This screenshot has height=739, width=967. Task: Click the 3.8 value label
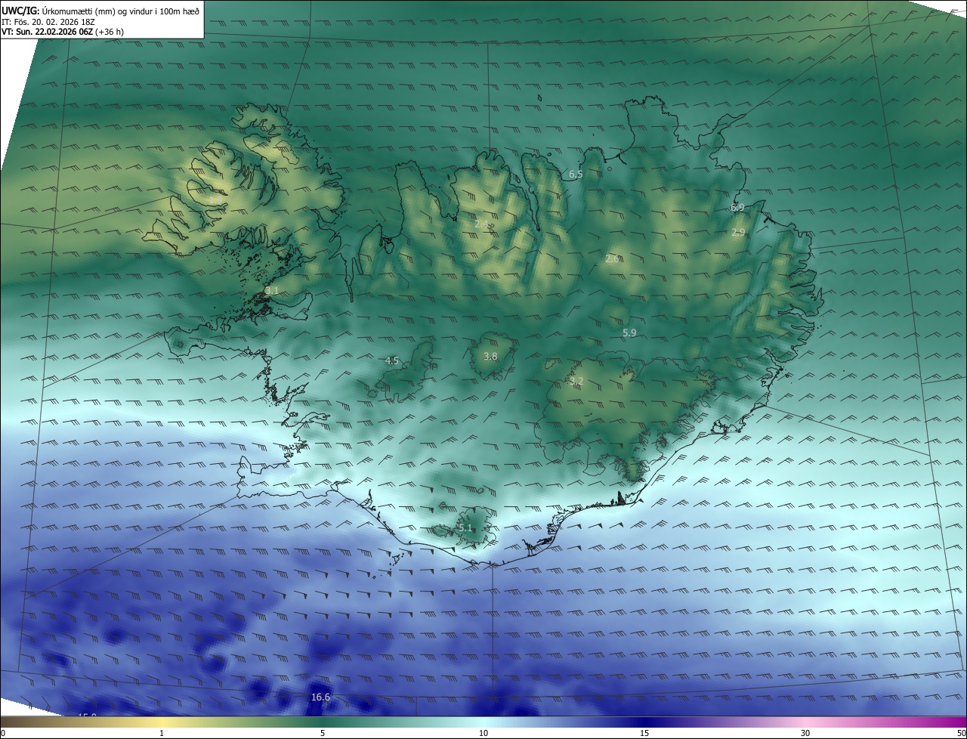490,356
